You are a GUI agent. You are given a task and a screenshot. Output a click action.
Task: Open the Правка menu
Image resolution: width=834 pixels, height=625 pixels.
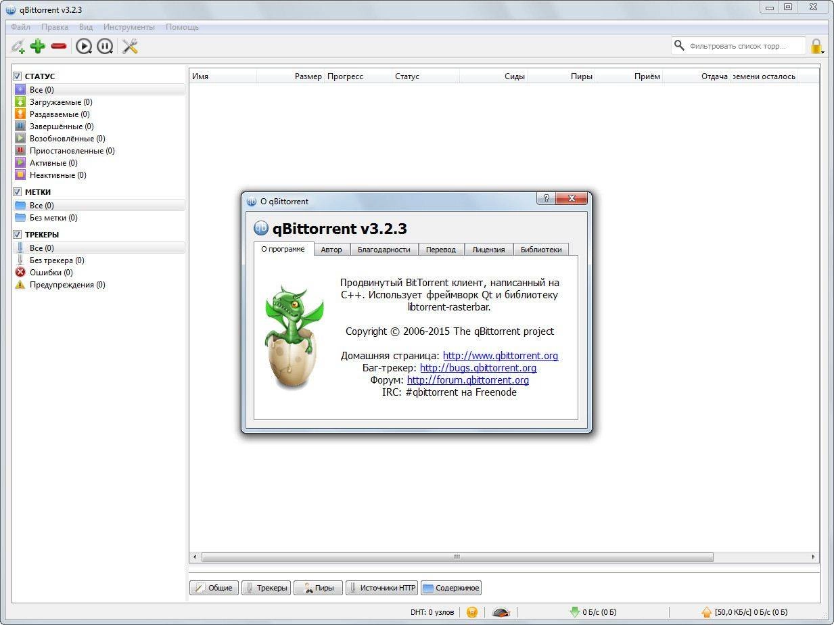55,27
